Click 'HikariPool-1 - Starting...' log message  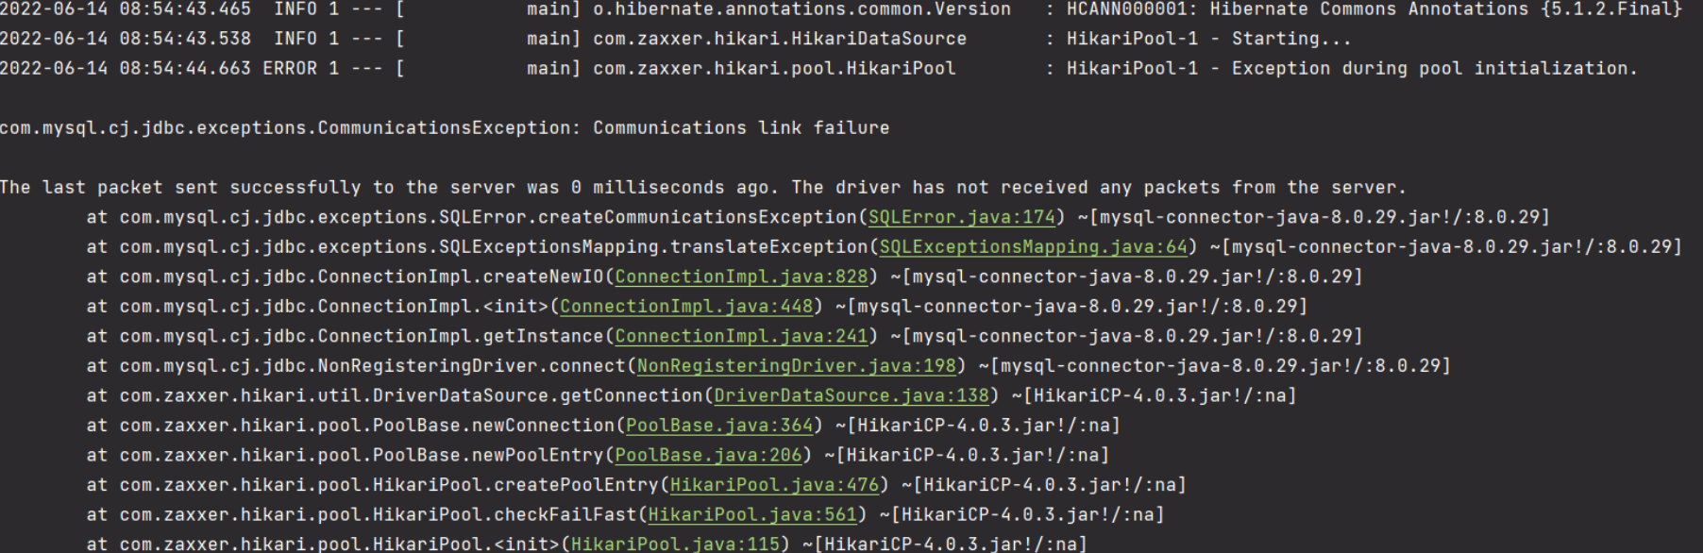pos(1209,39)
